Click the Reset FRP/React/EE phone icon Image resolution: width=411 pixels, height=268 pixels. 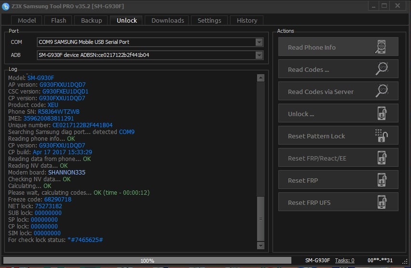click(x=382, y=158)
